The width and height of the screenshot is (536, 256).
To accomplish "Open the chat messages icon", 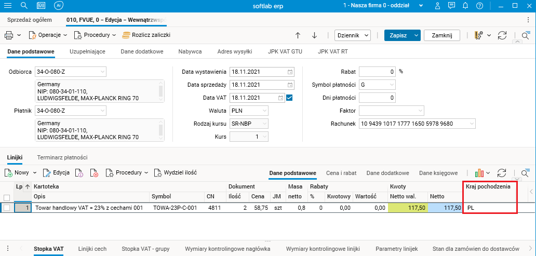I will coord(451,6).
